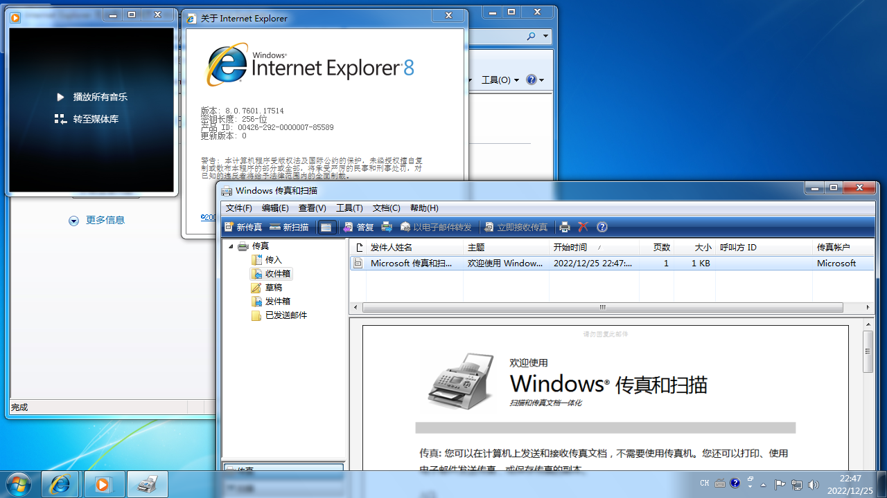Screen dimensions: 887x498
Task: Click the right arrow of the fax list scrollbar
Action: [x=869, y=308]
